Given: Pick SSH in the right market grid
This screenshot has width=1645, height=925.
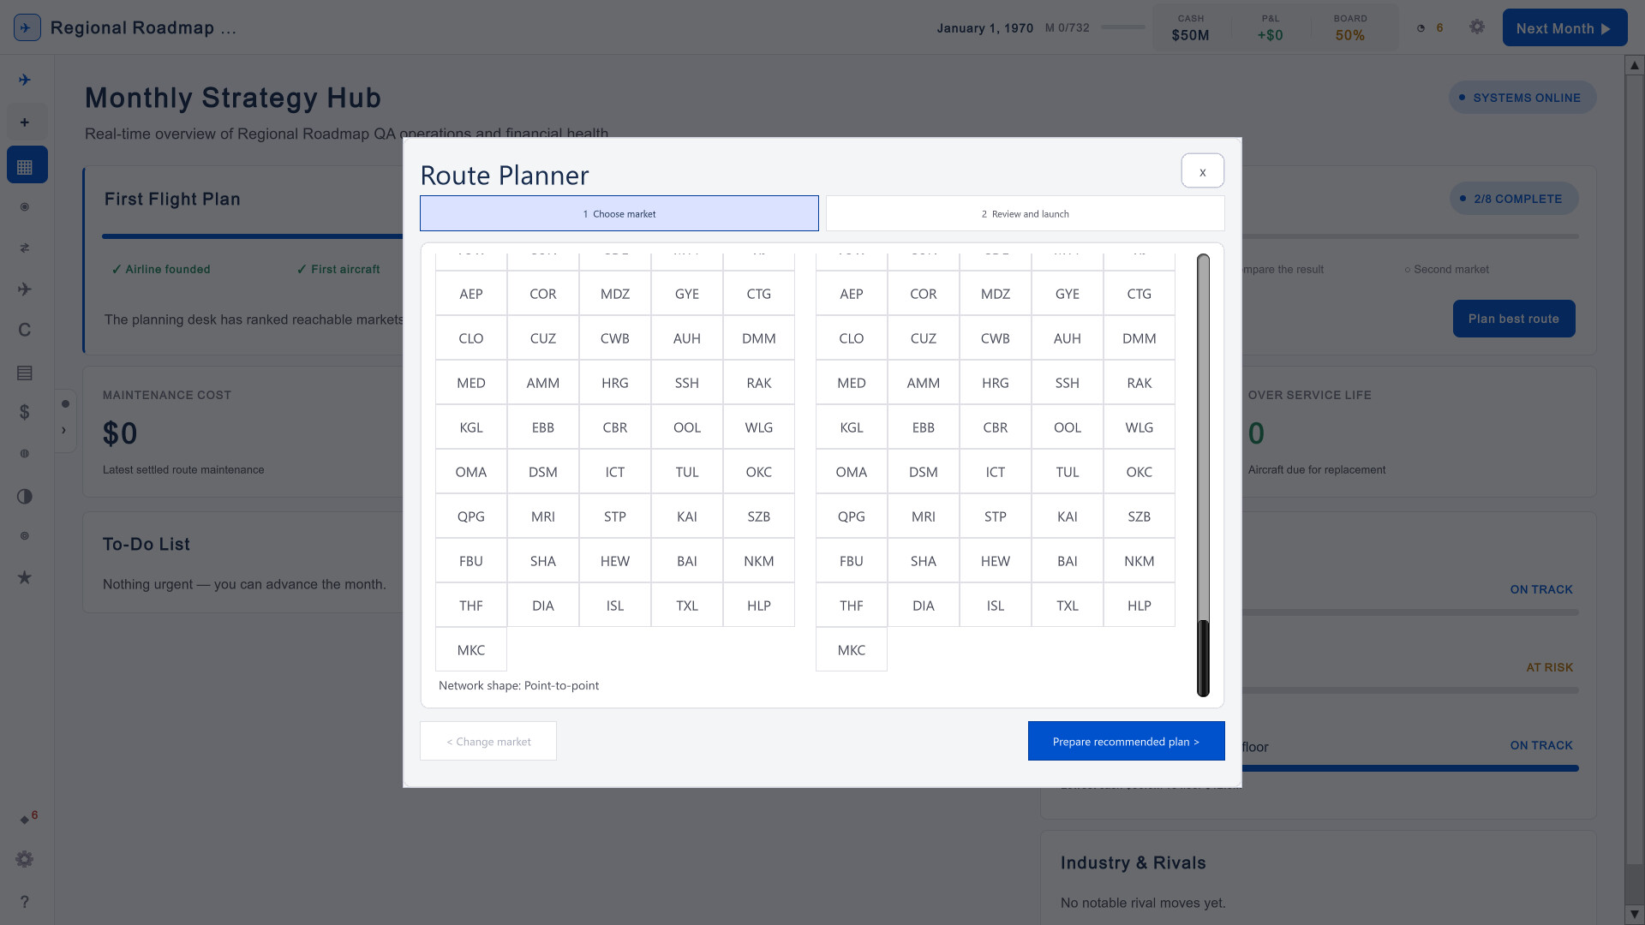Looking at the screenshot, I should (1068, 383).
